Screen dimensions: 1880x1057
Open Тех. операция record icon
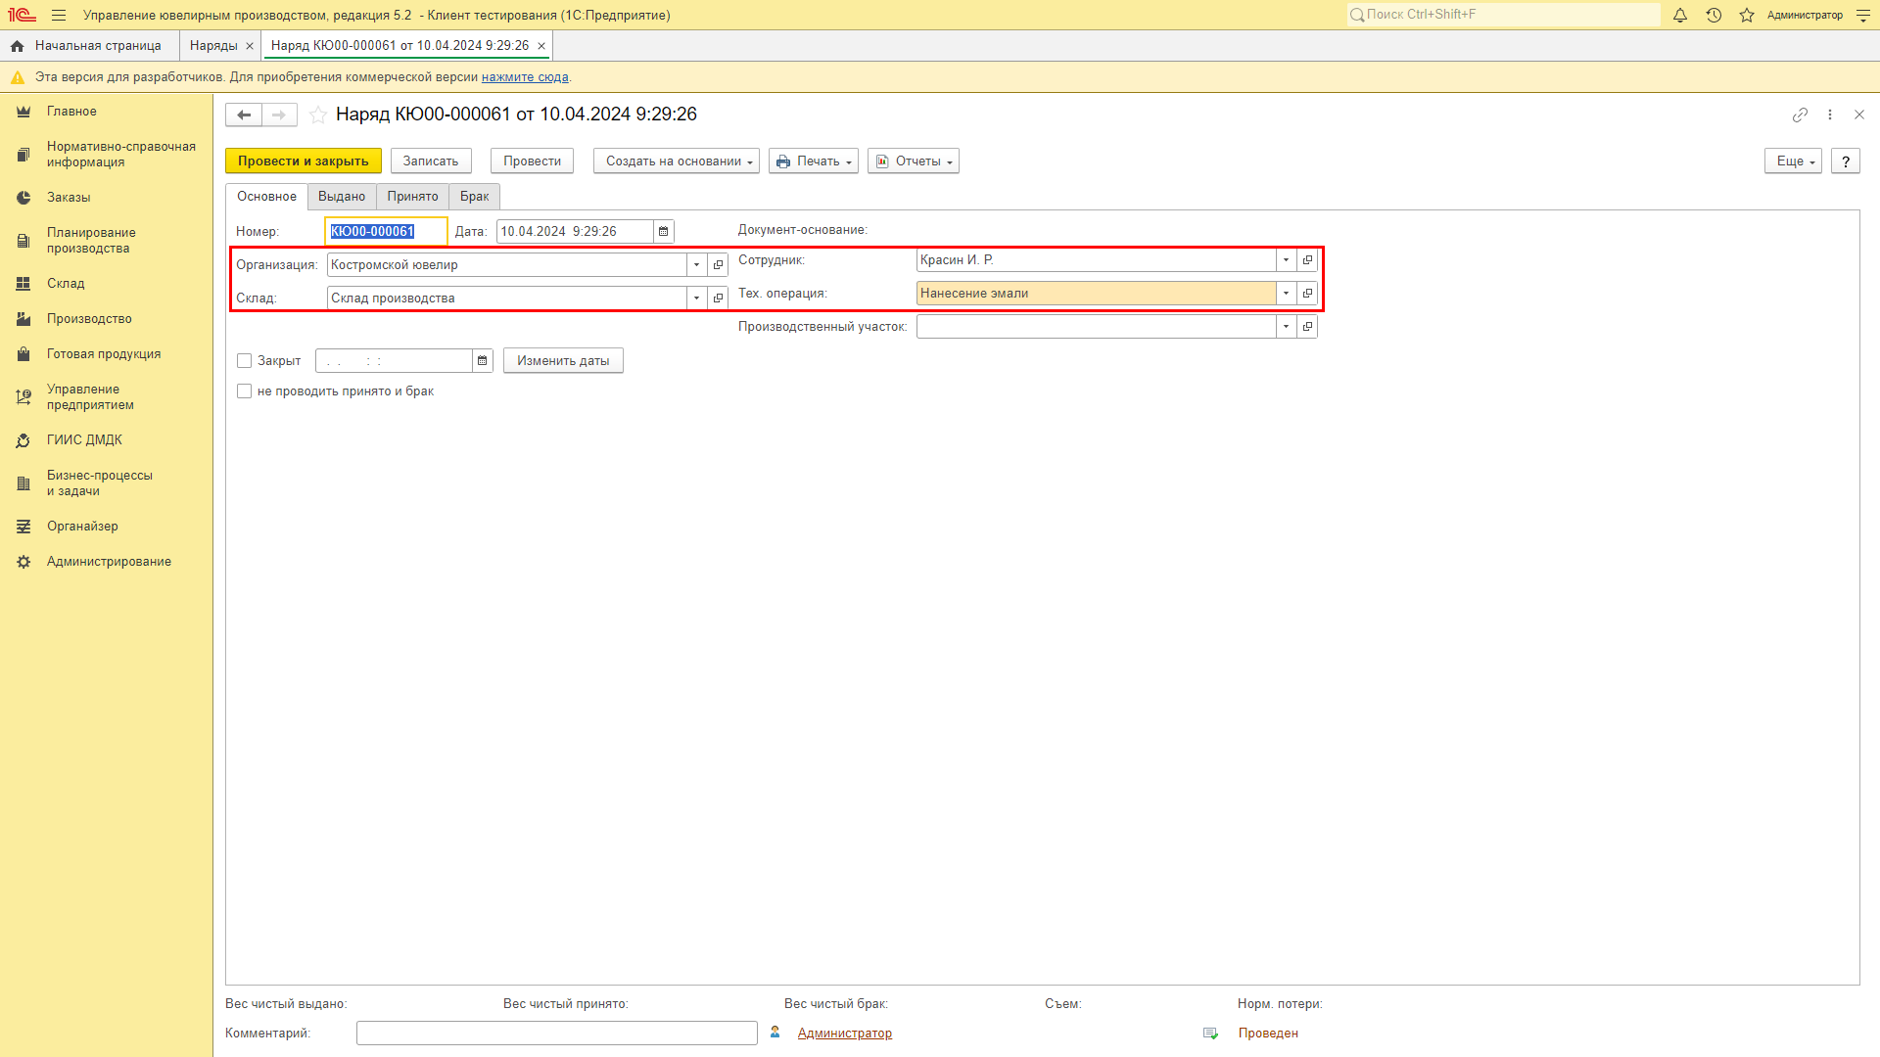(x=1307, y=294)
